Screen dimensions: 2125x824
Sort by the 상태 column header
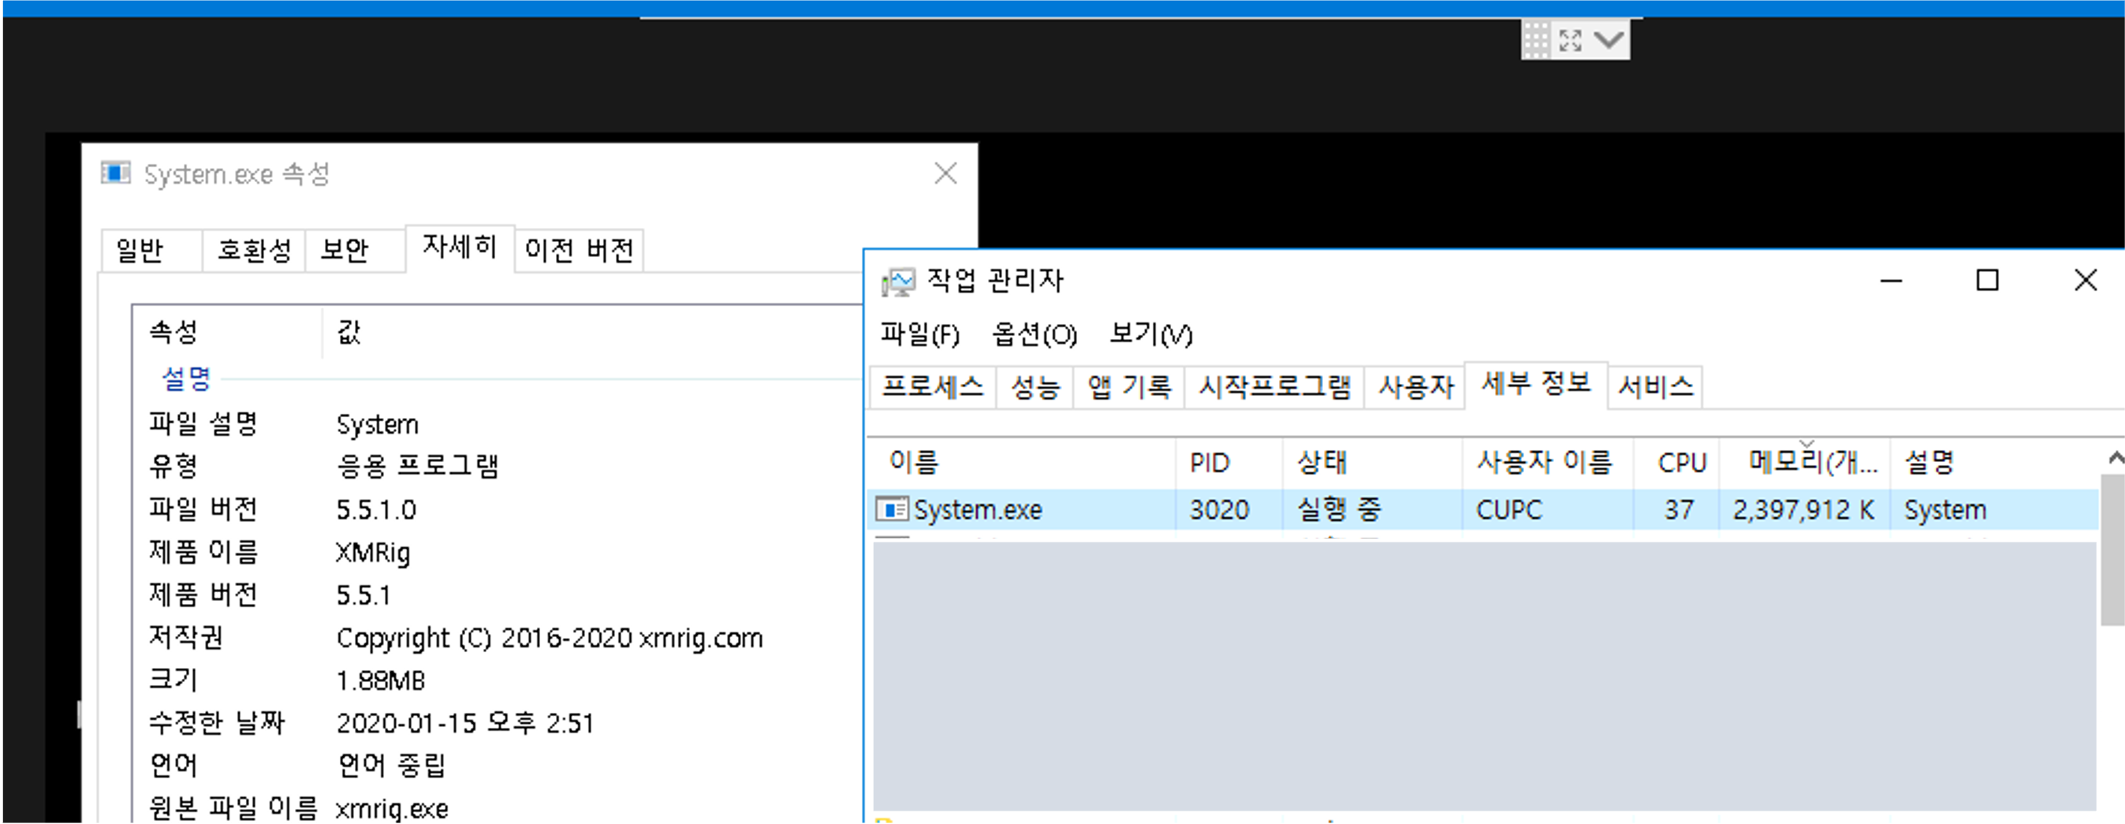[x=1373, y=463]
